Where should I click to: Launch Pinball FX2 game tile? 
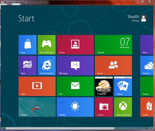click(x=104, y=86)
